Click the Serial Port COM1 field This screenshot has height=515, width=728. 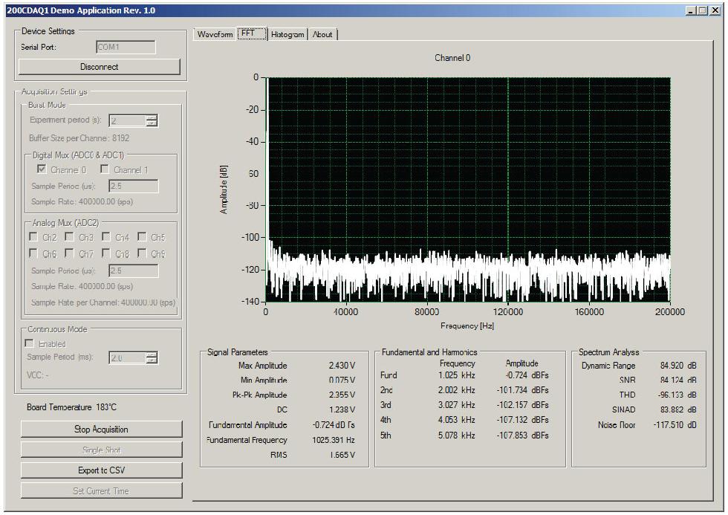click(x=126, y=48)
